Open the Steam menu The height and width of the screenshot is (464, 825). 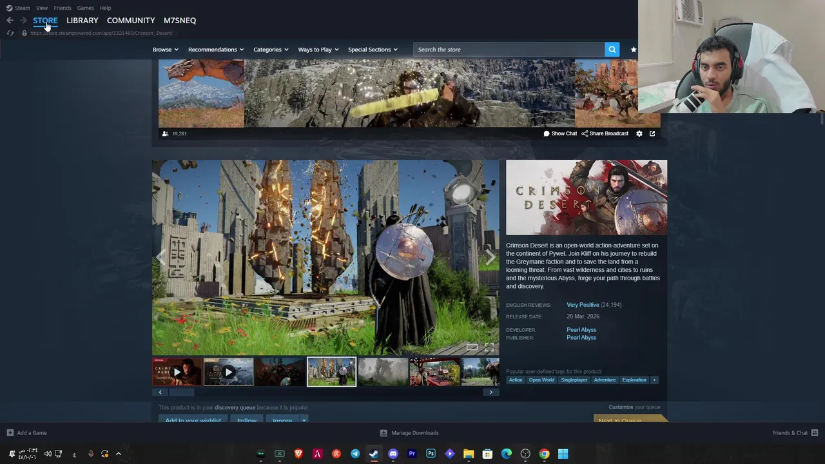[x=18, y=8]
